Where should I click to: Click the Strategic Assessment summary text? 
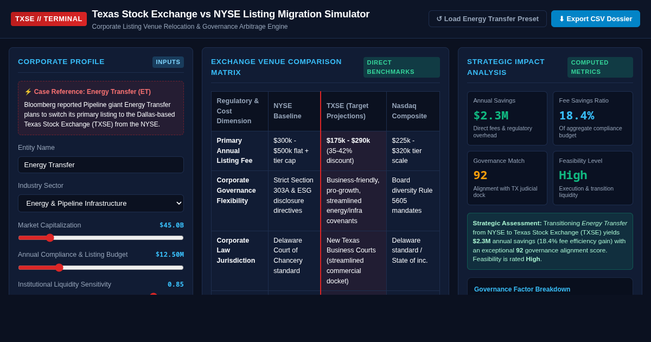point(550,241)
